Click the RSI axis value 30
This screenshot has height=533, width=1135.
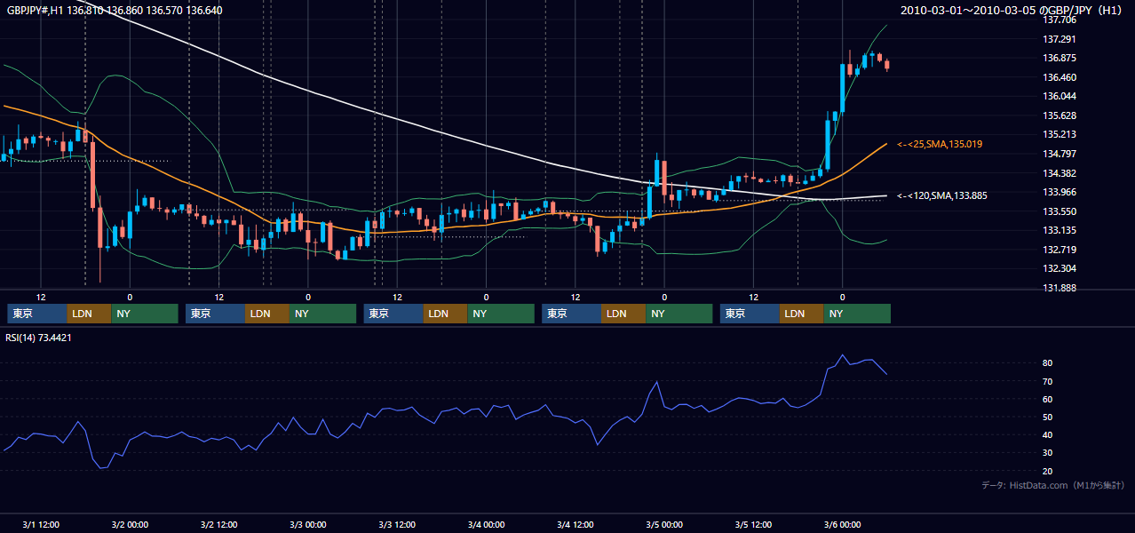click(x=1048, y=453)
